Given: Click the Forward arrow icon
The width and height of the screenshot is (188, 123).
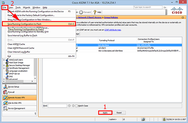Looking at the screenshot, I should pos(81,12).
